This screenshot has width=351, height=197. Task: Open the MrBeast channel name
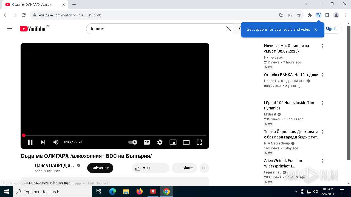pos(270,114)
